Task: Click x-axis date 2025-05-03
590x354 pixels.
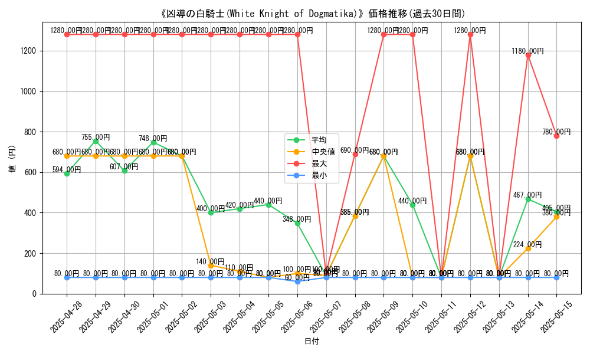Action: (x=211, y=317)
